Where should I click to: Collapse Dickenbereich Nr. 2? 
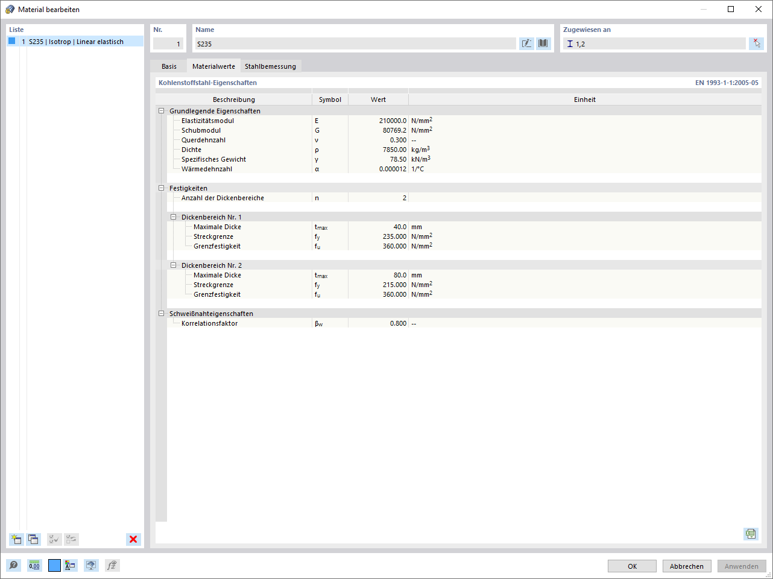(173, 265)
